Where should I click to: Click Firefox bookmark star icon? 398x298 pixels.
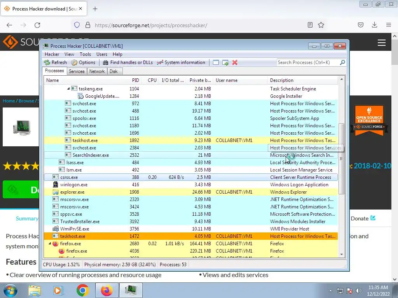[x=321, y=25]
